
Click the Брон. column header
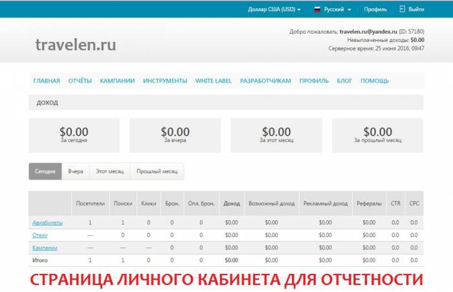[172, 203]
